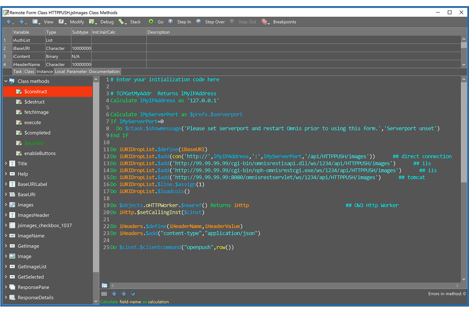469x313 pixels.
Task: Click the Step In icon
Action: point(171,22)
